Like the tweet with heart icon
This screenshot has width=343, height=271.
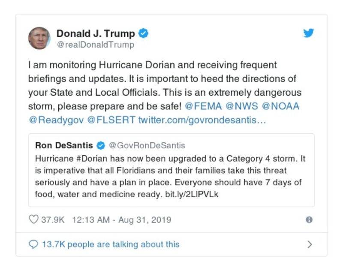pyautogui.click(x=34, y=220)
